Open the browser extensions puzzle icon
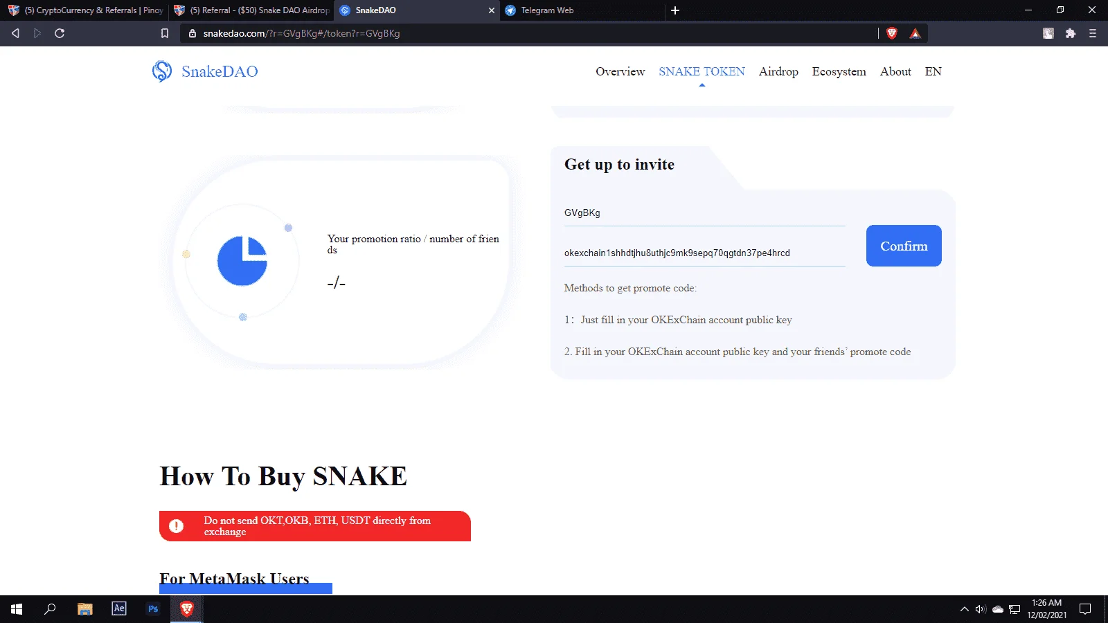This screenshot has height=623, width=1108. [x=1071, y=33]
